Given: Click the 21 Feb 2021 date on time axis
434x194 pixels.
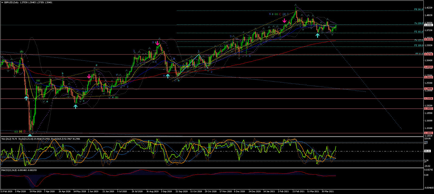Looking at the screenshot, I should (298, 192).
